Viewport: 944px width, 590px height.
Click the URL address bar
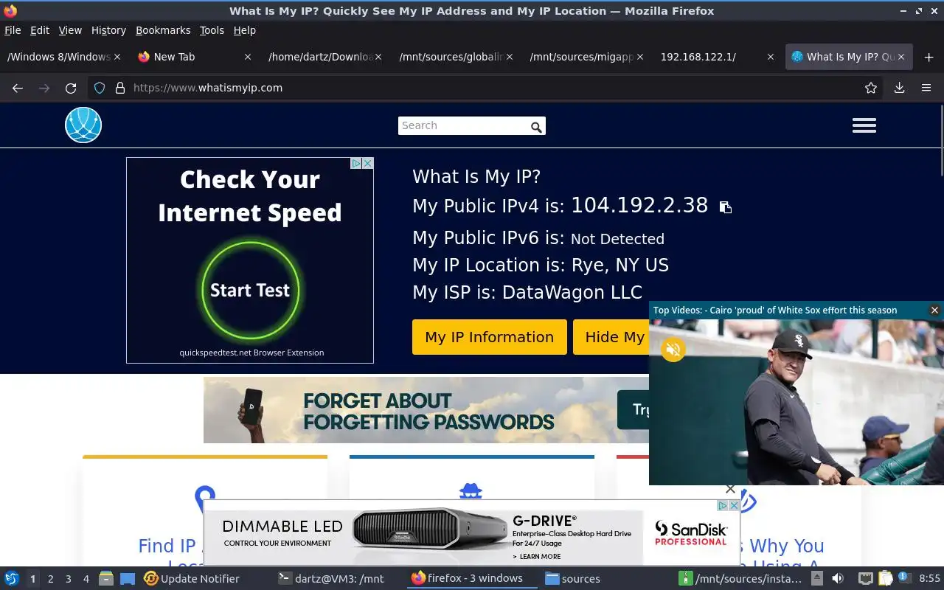pyautogui.click(x=487, y=88)
